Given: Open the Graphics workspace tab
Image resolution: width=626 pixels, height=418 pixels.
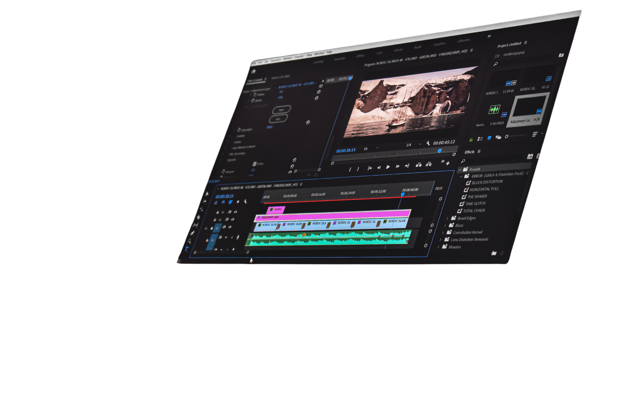Looking at the screenshot, I should point(439,44).
